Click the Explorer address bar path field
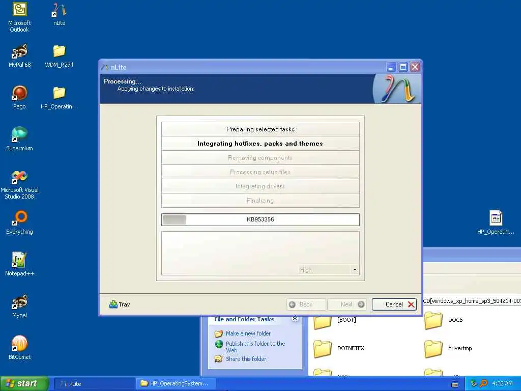The height and width of the screenshot is (391, 521). coord(472,301)
